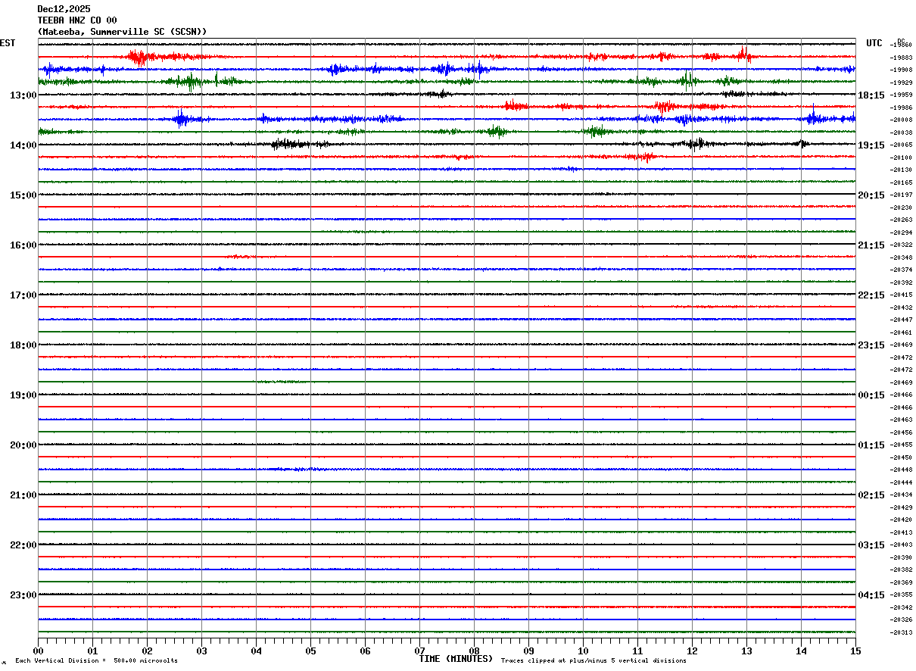Select DC offset value -19883
Screen dimensions: 916x671
point(902,58)
